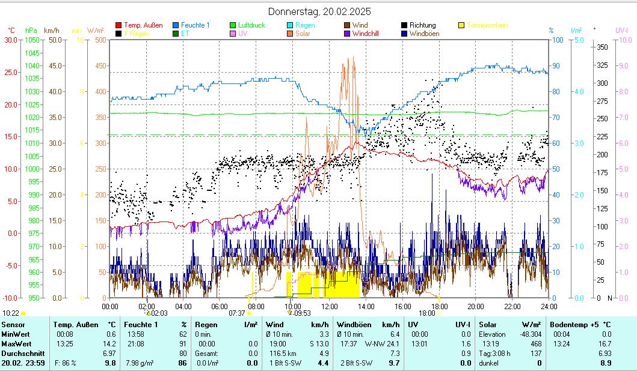The height and width of the screenshot is (371, 637).
Task: Click the MinWert row label
Action: pos(16,334)
